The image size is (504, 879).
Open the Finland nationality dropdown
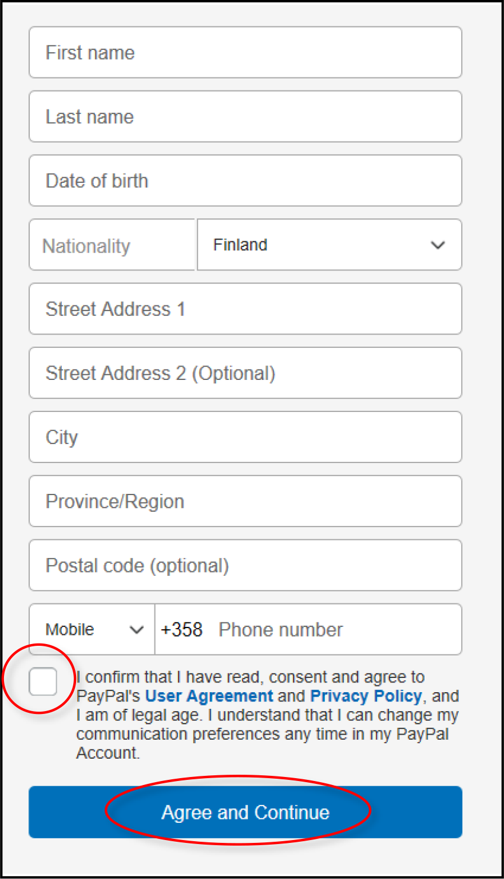pyautogui.click(x=329, y=245)
